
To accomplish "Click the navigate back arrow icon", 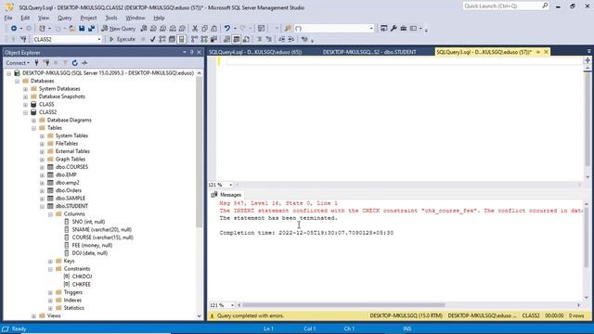I will [14, 29].
